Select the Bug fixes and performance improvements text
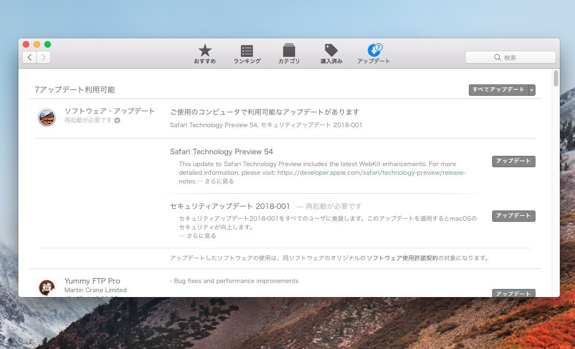 [234, 281]
